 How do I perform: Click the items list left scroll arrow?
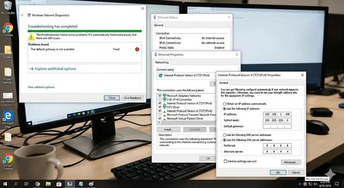click(x=159, y=122)
